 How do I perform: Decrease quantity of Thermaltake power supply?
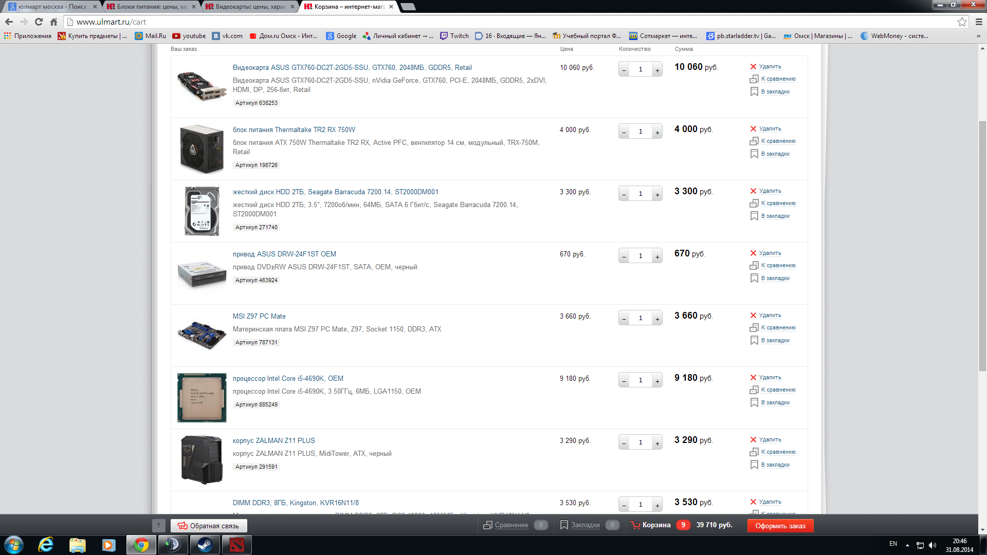pyautogui.click(x=624, y=132)
